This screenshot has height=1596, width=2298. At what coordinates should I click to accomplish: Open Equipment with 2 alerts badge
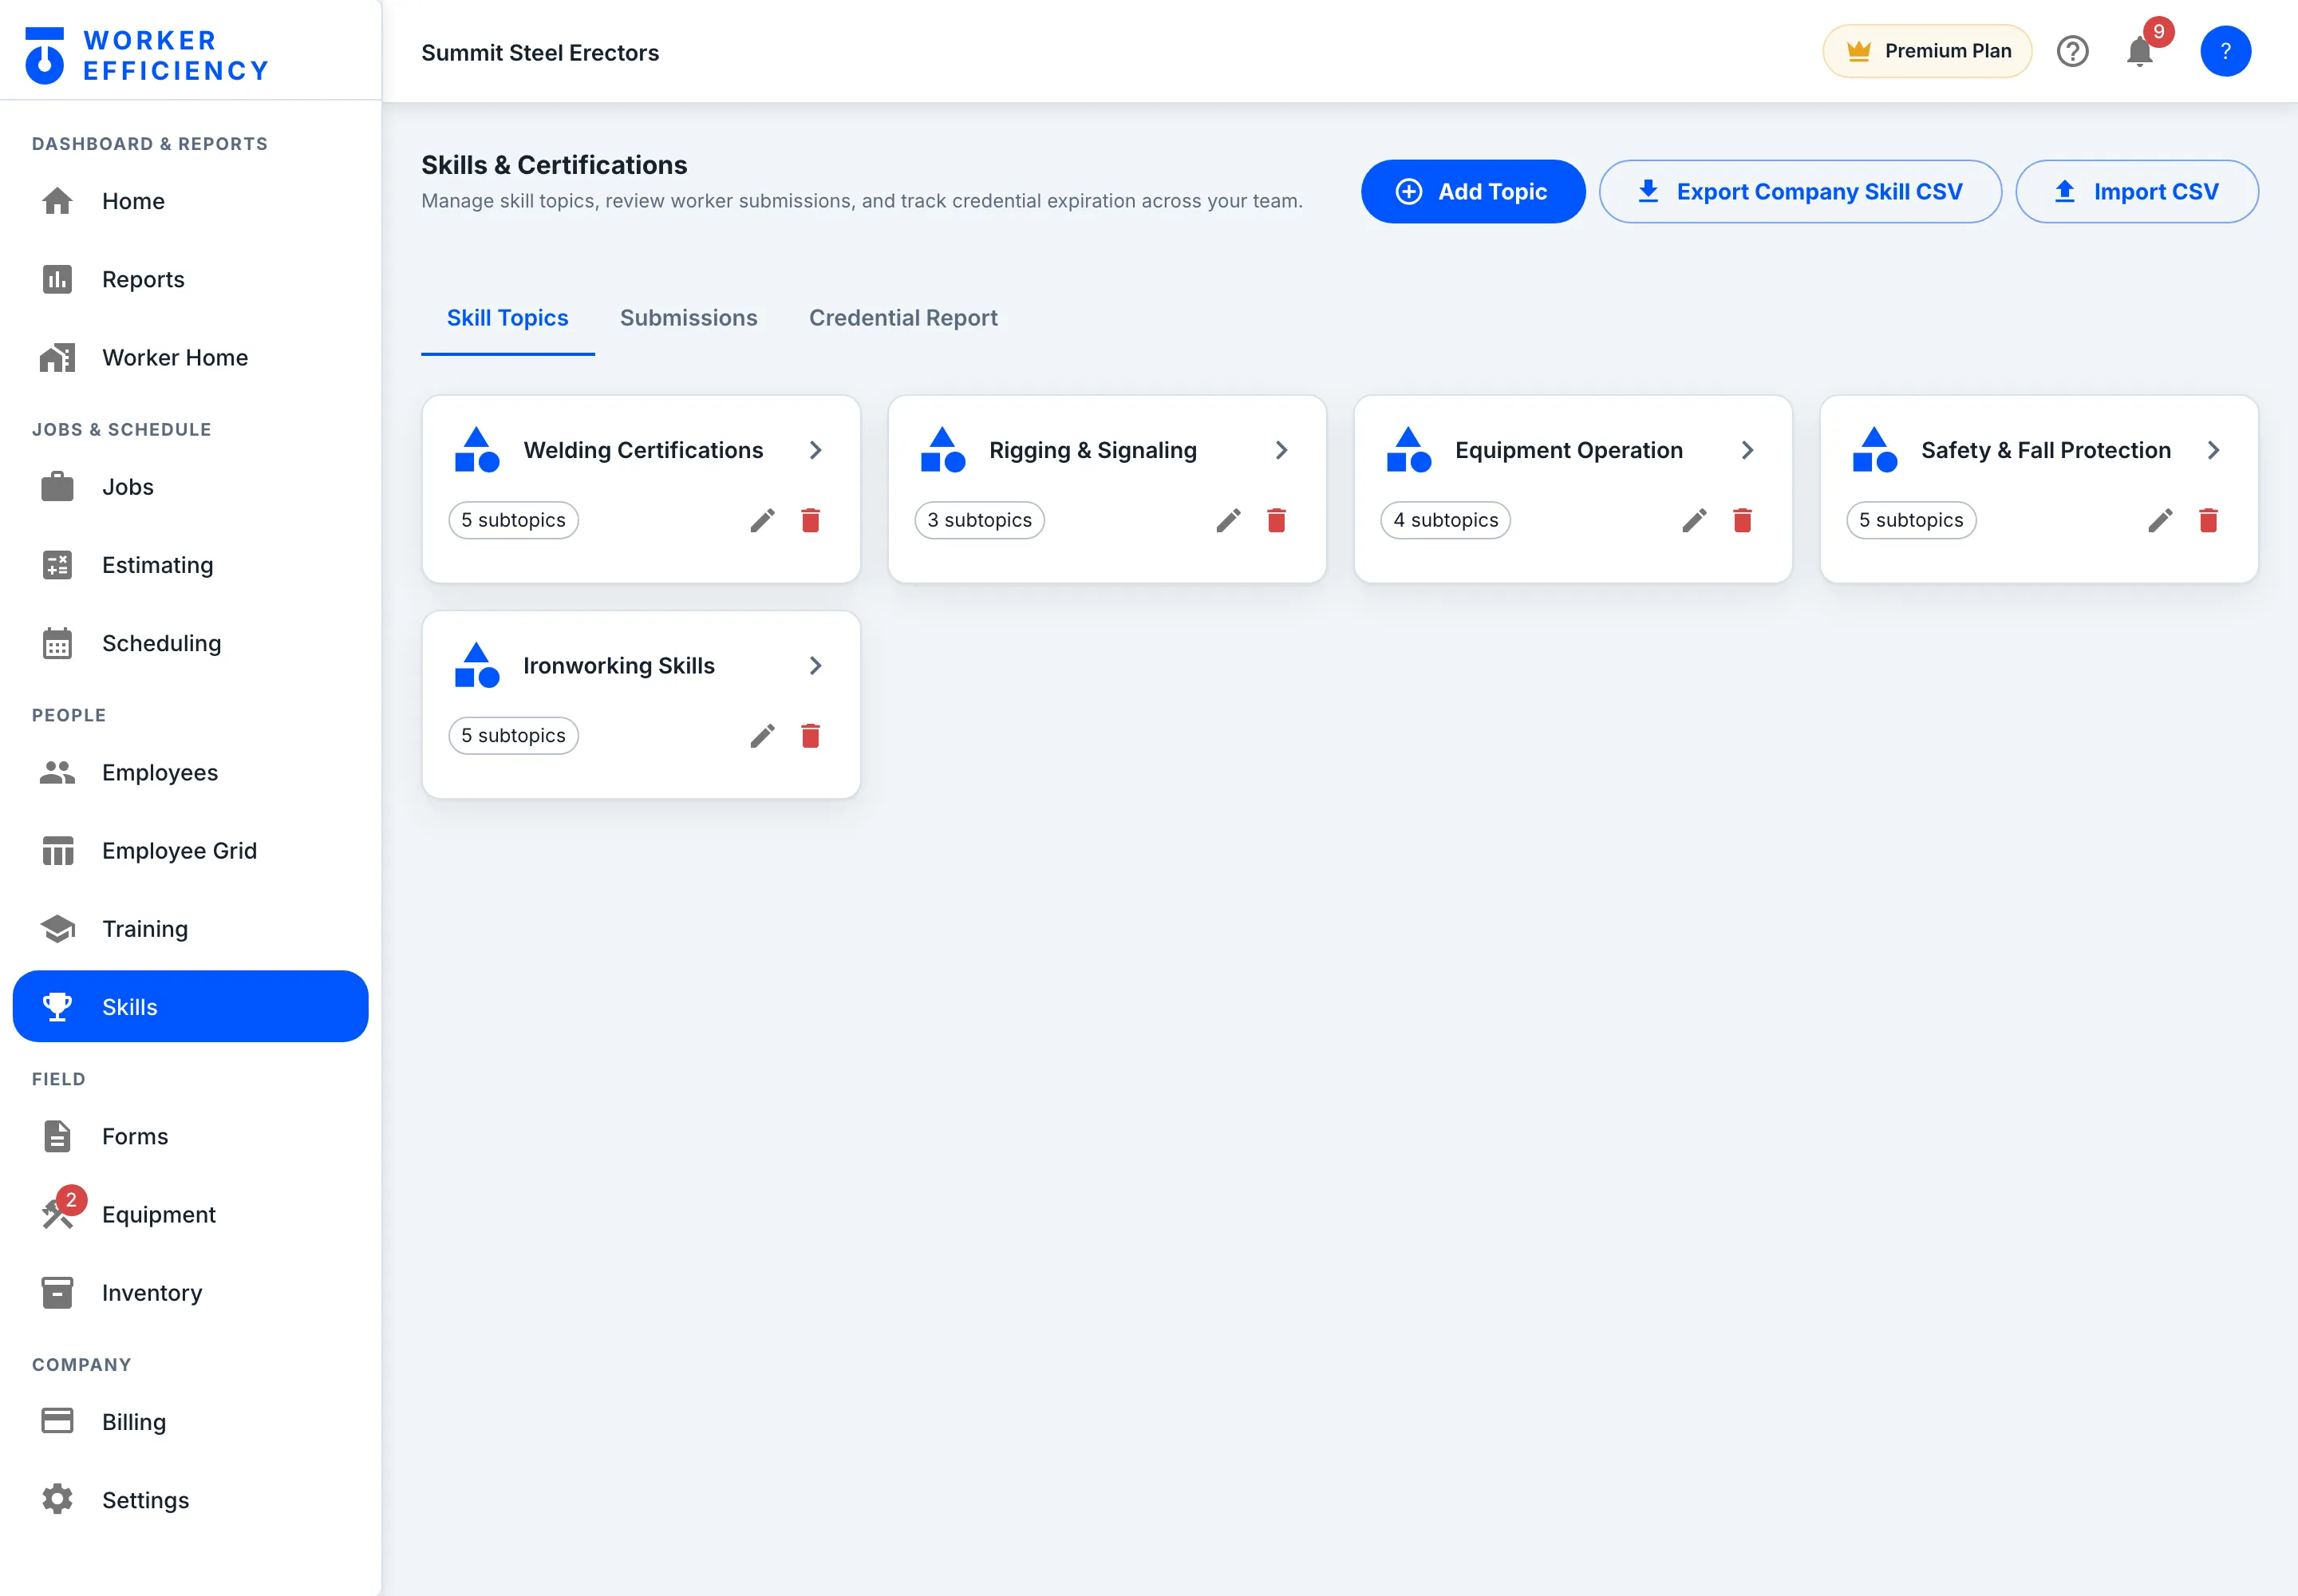pos(190,1214)
